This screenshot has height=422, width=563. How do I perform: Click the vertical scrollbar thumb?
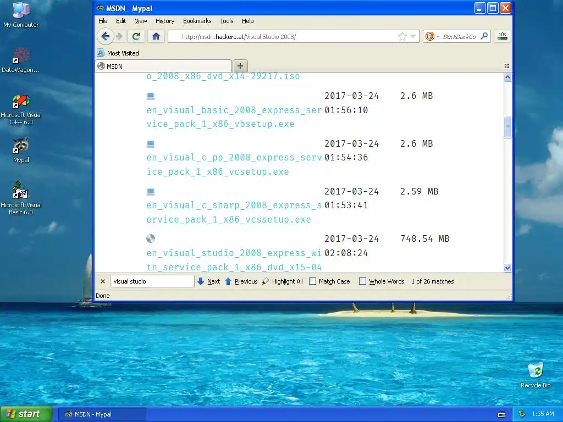coord(507,127)
